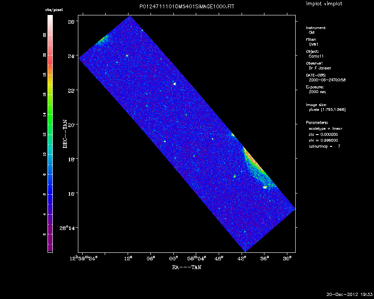Click the bright star near image center top
The image size is (374, 299).
175,84
